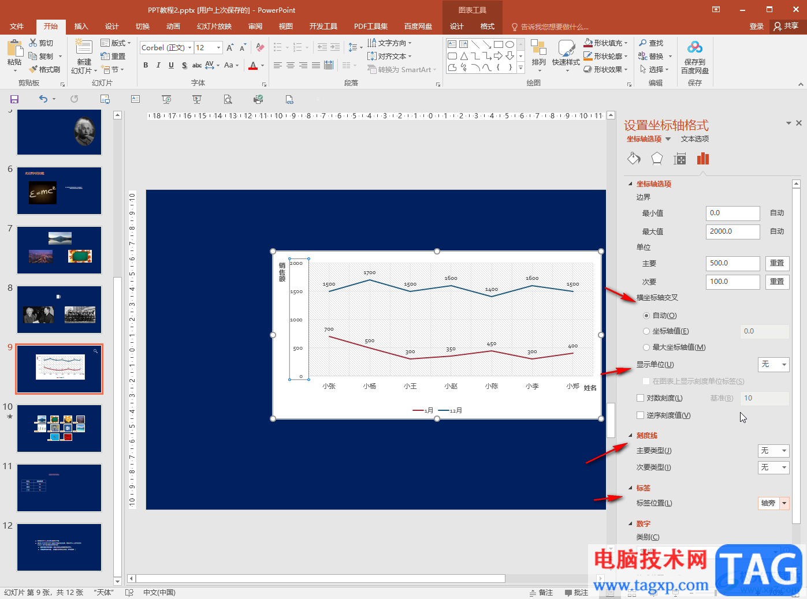Enable the 逆序刻度值(V) checkbox
807x599 pixels.
click(x=640, y=415)
